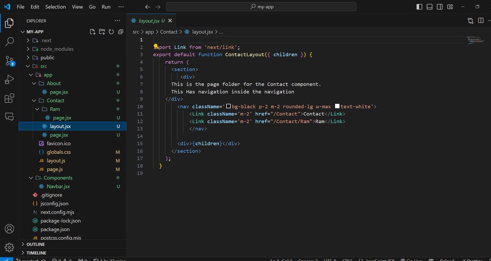
Task: Open the Go menu
Action: pos(92,7)
